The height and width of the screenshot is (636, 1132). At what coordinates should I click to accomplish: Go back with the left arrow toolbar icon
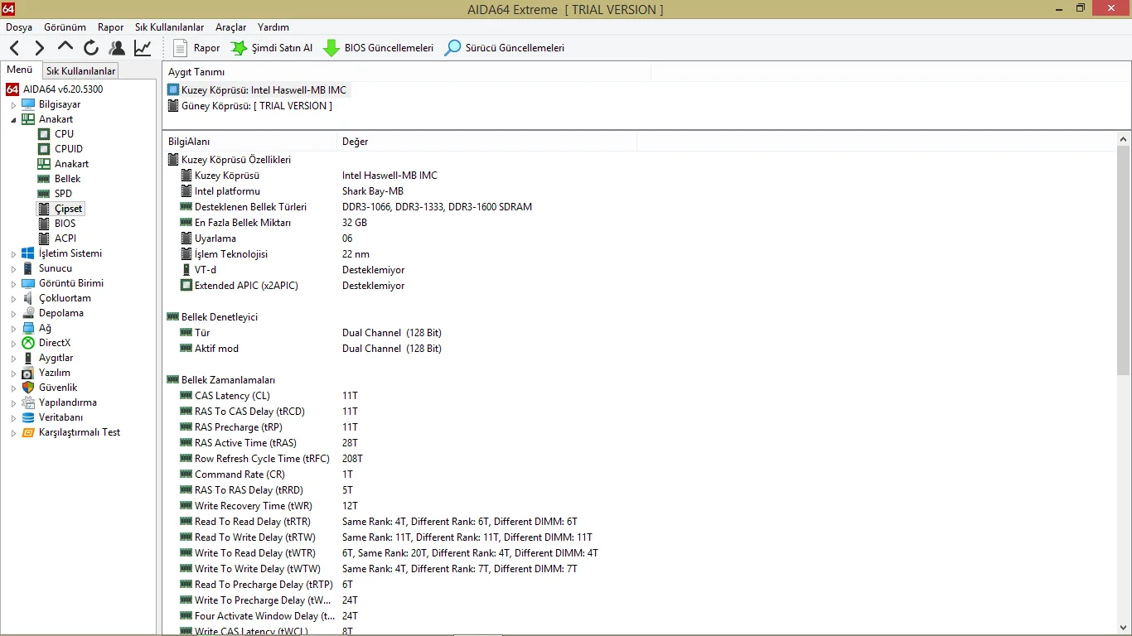pos(15,48)
